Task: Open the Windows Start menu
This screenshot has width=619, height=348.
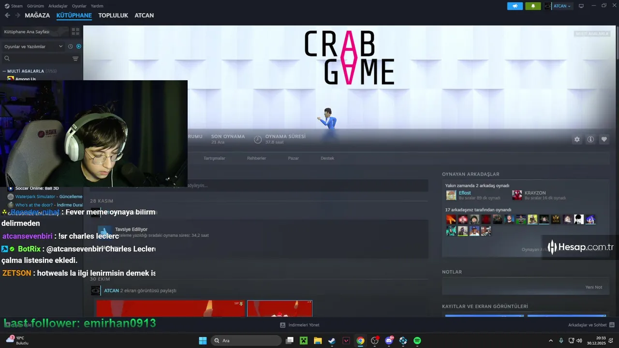Action: (203, 341)
